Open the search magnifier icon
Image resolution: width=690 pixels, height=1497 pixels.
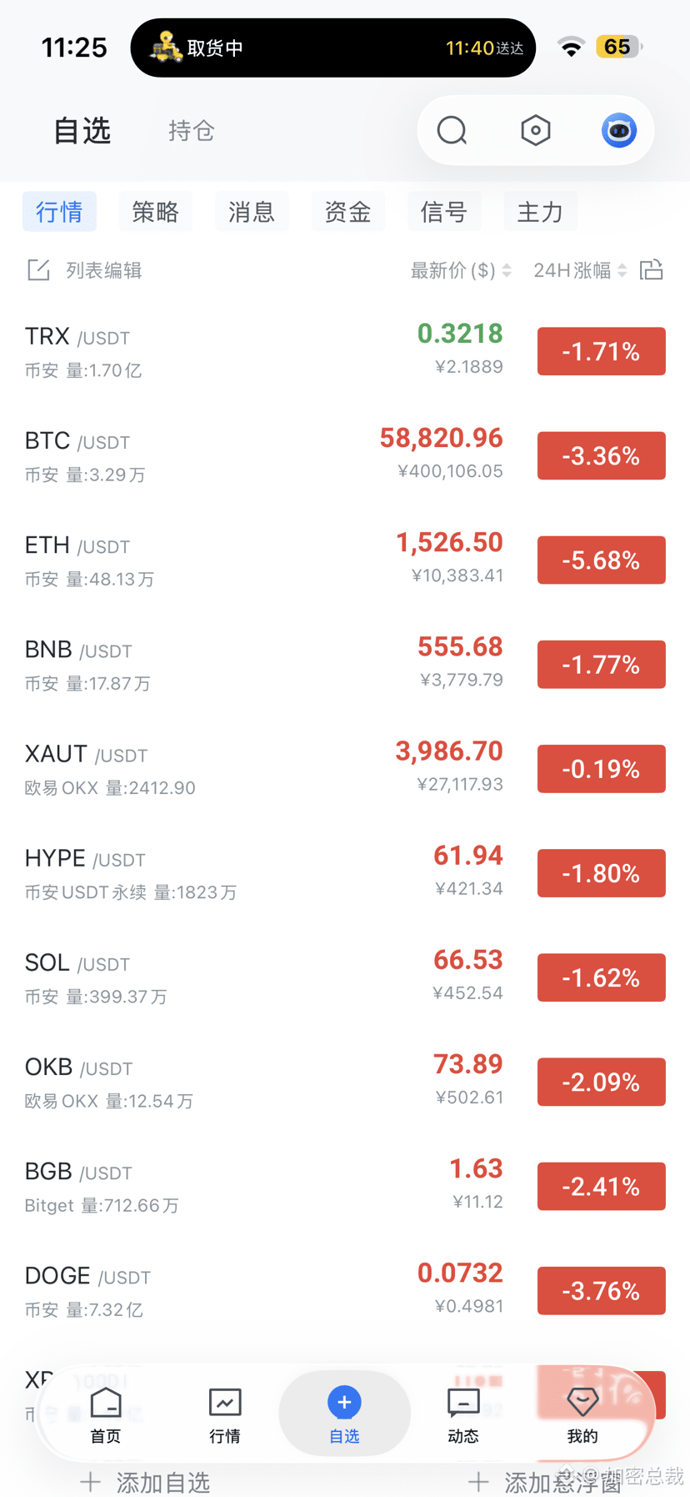tap(452, 130)
